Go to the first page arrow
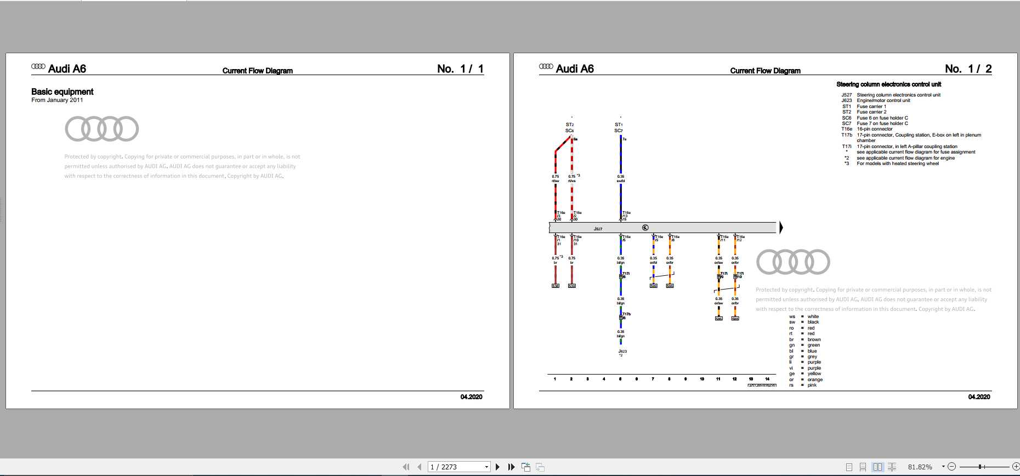This screenshot has width=1020, height=476. point(406,467)
